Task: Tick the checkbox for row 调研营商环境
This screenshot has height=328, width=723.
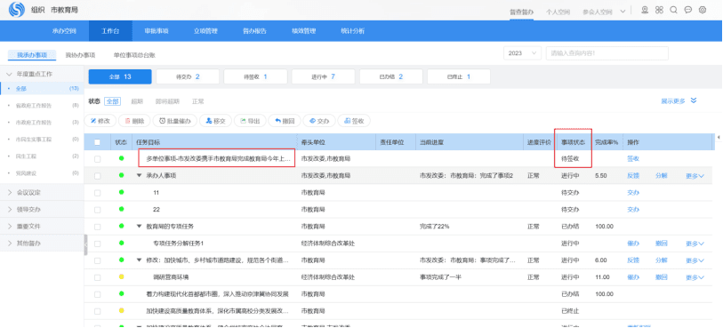Action: click(x=97, y=277)
